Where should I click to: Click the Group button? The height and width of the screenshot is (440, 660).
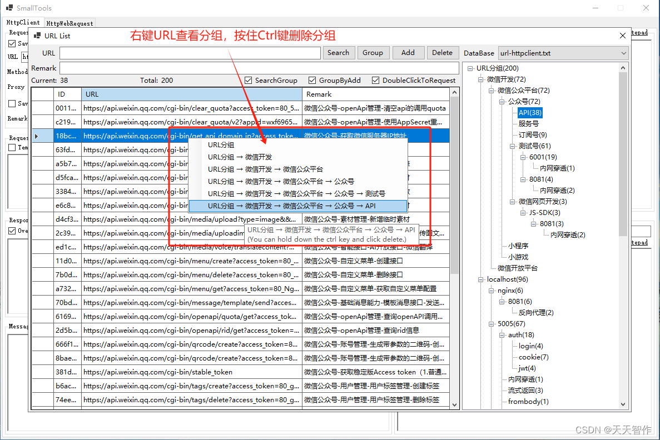373,52
